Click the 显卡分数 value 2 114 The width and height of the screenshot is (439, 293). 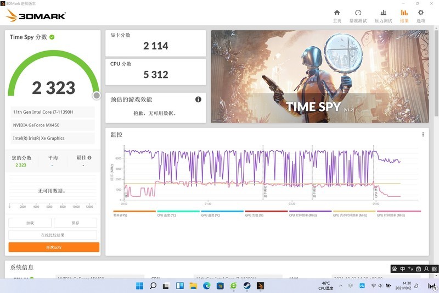pos(156,46)
